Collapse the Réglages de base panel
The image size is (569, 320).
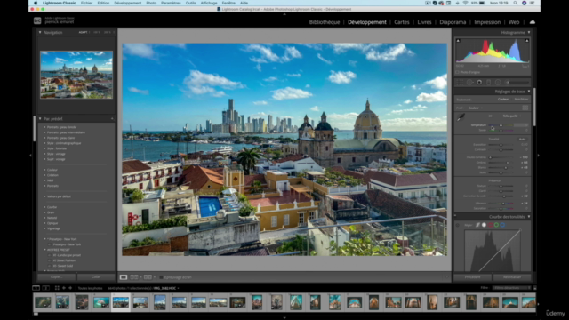point(529,92)
